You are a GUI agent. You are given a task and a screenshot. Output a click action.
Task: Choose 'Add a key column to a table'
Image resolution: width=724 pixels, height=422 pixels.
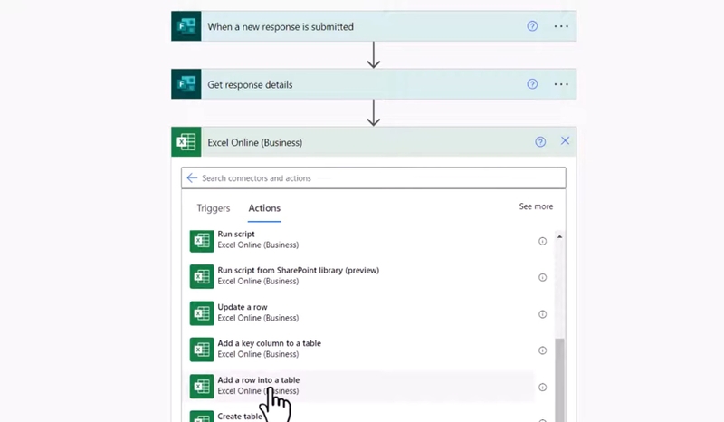coord(361,349)
